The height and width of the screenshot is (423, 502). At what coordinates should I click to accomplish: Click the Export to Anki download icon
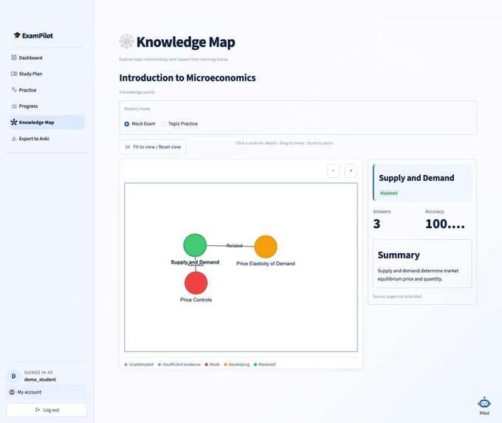tap(14, 139)
